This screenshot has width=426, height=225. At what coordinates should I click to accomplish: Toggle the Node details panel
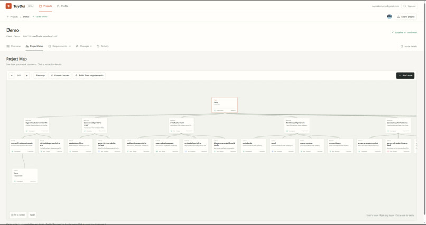(409, 46)
